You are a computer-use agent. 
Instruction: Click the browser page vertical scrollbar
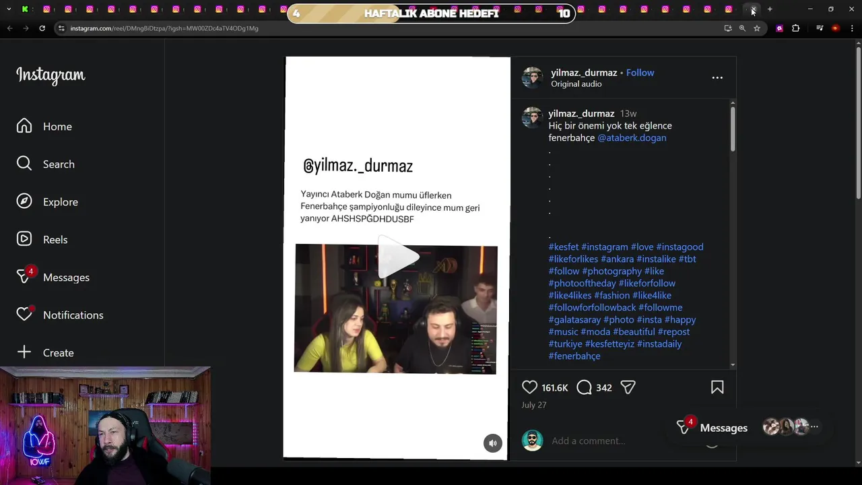click(x=858, y=121)
